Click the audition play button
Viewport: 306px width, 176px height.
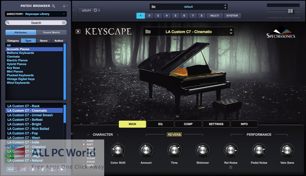[62, 169]
